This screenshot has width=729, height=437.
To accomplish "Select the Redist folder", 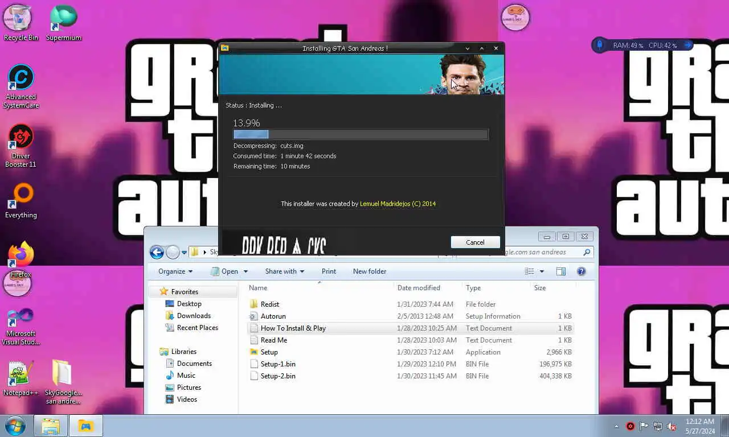I will click(x=411, y=304).
